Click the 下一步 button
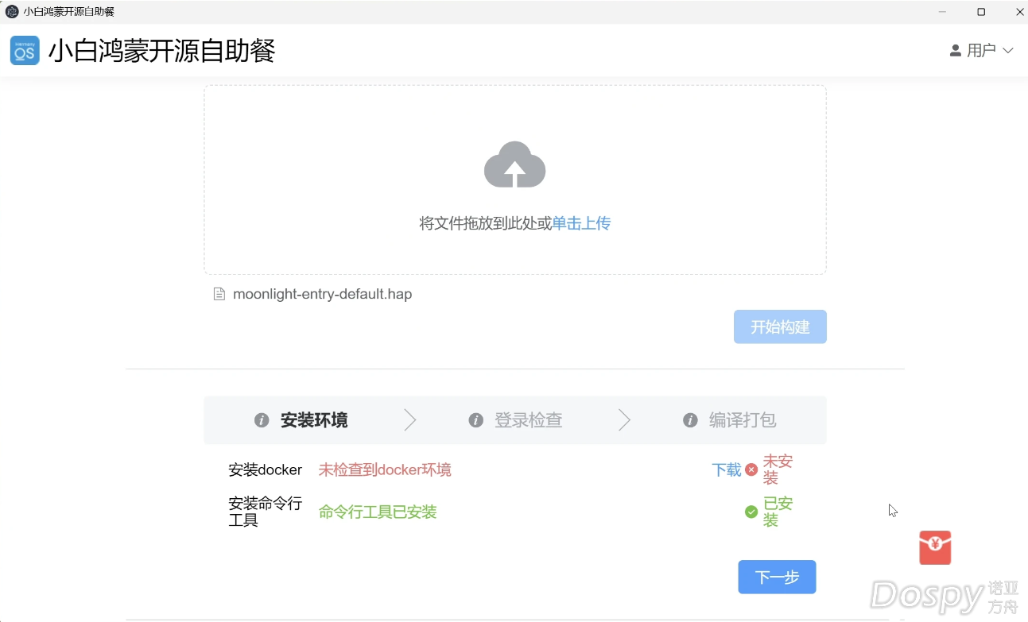 [x=777, y=577]
